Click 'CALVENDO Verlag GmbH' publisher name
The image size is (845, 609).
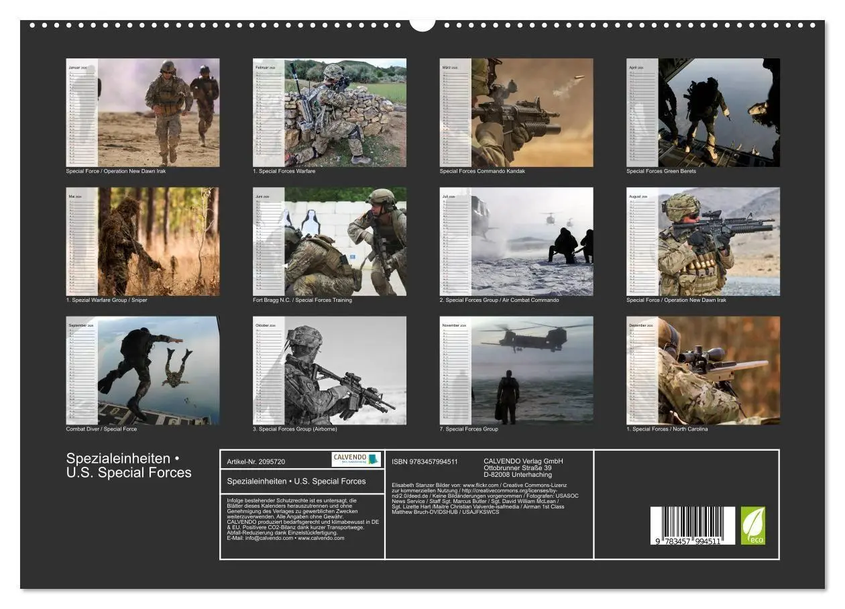pos(524,461)
